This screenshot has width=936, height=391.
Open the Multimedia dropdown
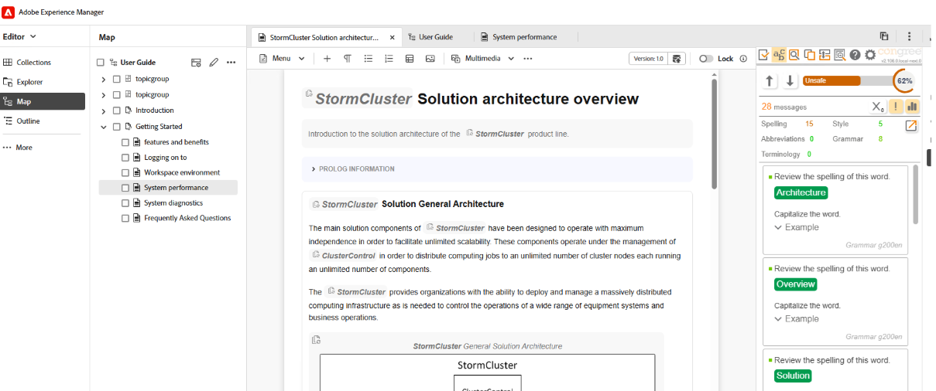coord(483,59)
